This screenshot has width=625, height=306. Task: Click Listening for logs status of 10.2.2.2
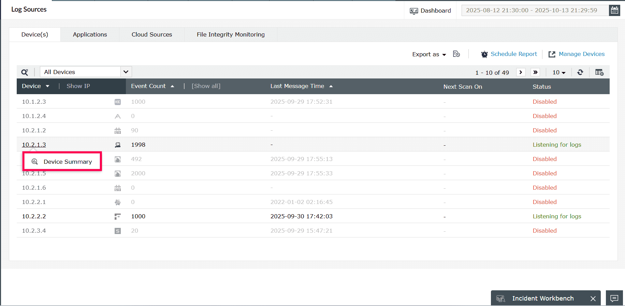tap(557, 216)
